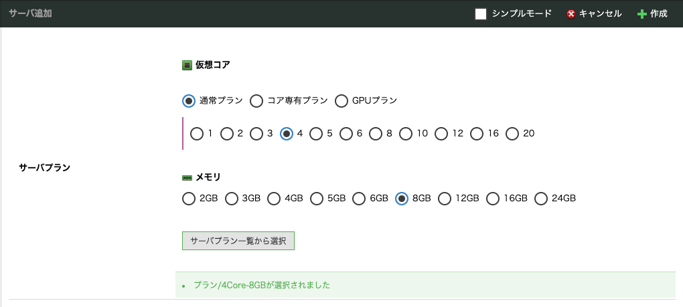Image resolution: width=683 pixels, height=307 pixels.
Task: Open サーバプラン一覧から選択 button
Action: [x=238, y=241]
